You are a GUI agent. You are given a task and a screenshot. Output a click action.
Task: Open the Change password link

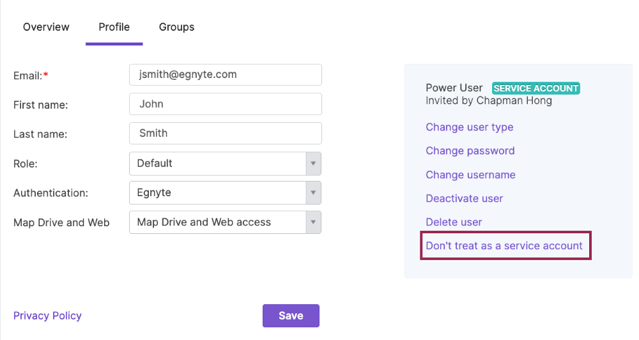[x=470, y=151]
